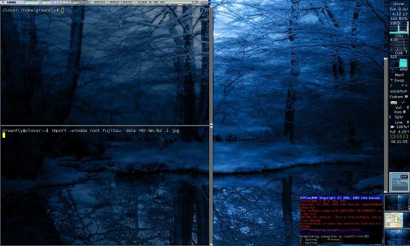Click the first green keyboard LED indicator in gkrellm
The image size is (410, 246).
pyautogui.click(x=393, y=136)
